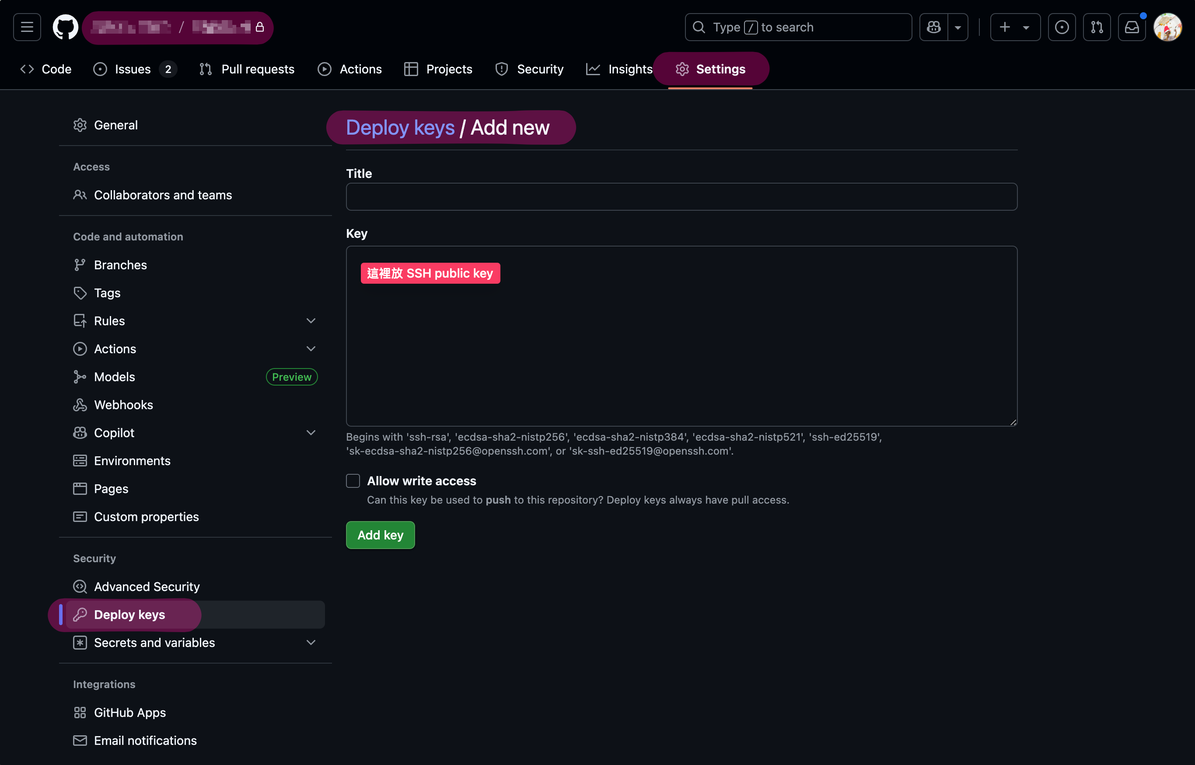1195x765 pixels.
Task: Expand the Rules section chevron
Action: (311, 321)
